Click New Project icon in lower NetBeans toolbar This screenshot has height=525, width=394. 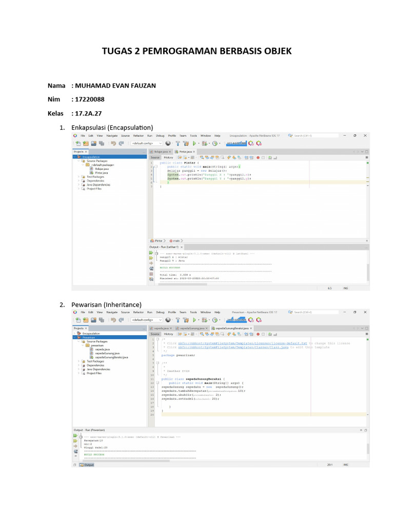coord(85,320)
